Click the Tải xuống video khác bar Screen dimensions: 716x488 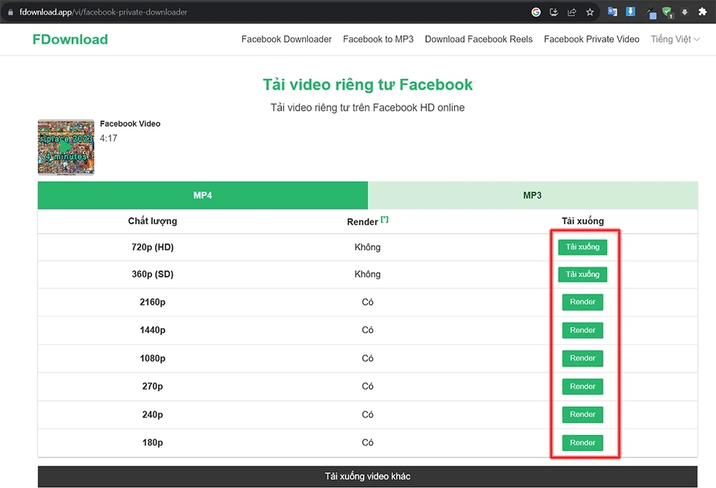tap(367, 475)
